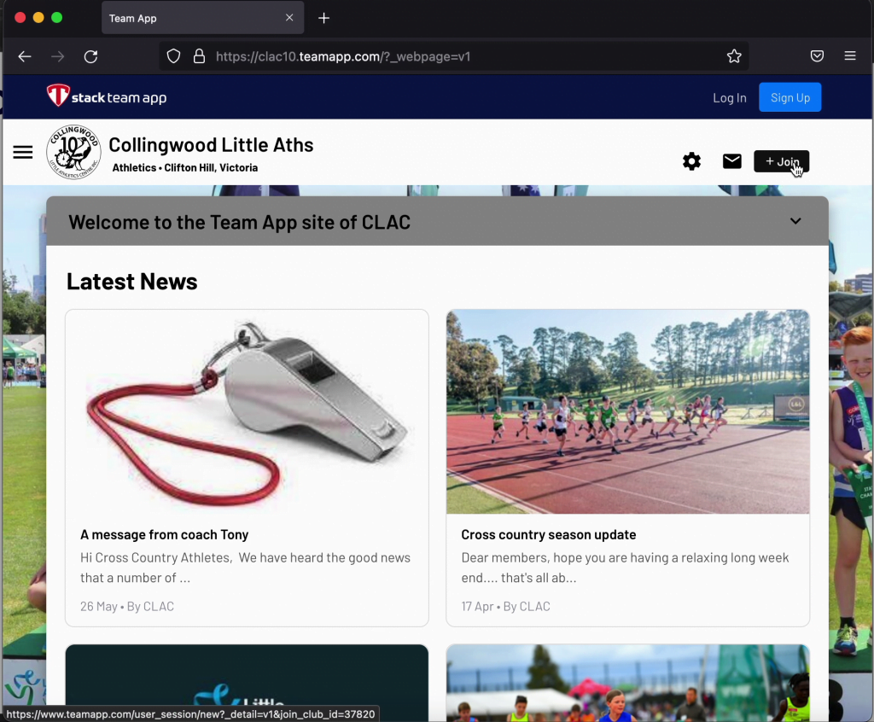Click the stack team app logo

[x=107, y=96]
